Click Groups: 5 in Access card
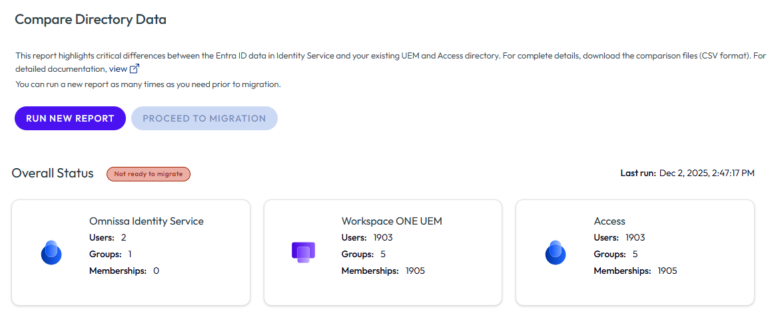This screenshot has height=319, width=774. pyautogui.click(x=616, y=254)
